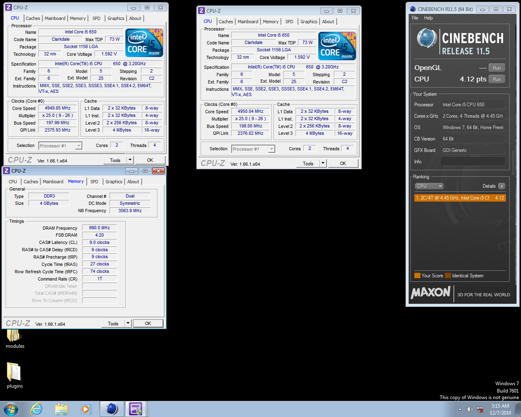Image resolution: width=521 pixels, height=417 pixels.
Task: Open Graphics tab in top-left CPU-Z window
Action: [116, 18]
